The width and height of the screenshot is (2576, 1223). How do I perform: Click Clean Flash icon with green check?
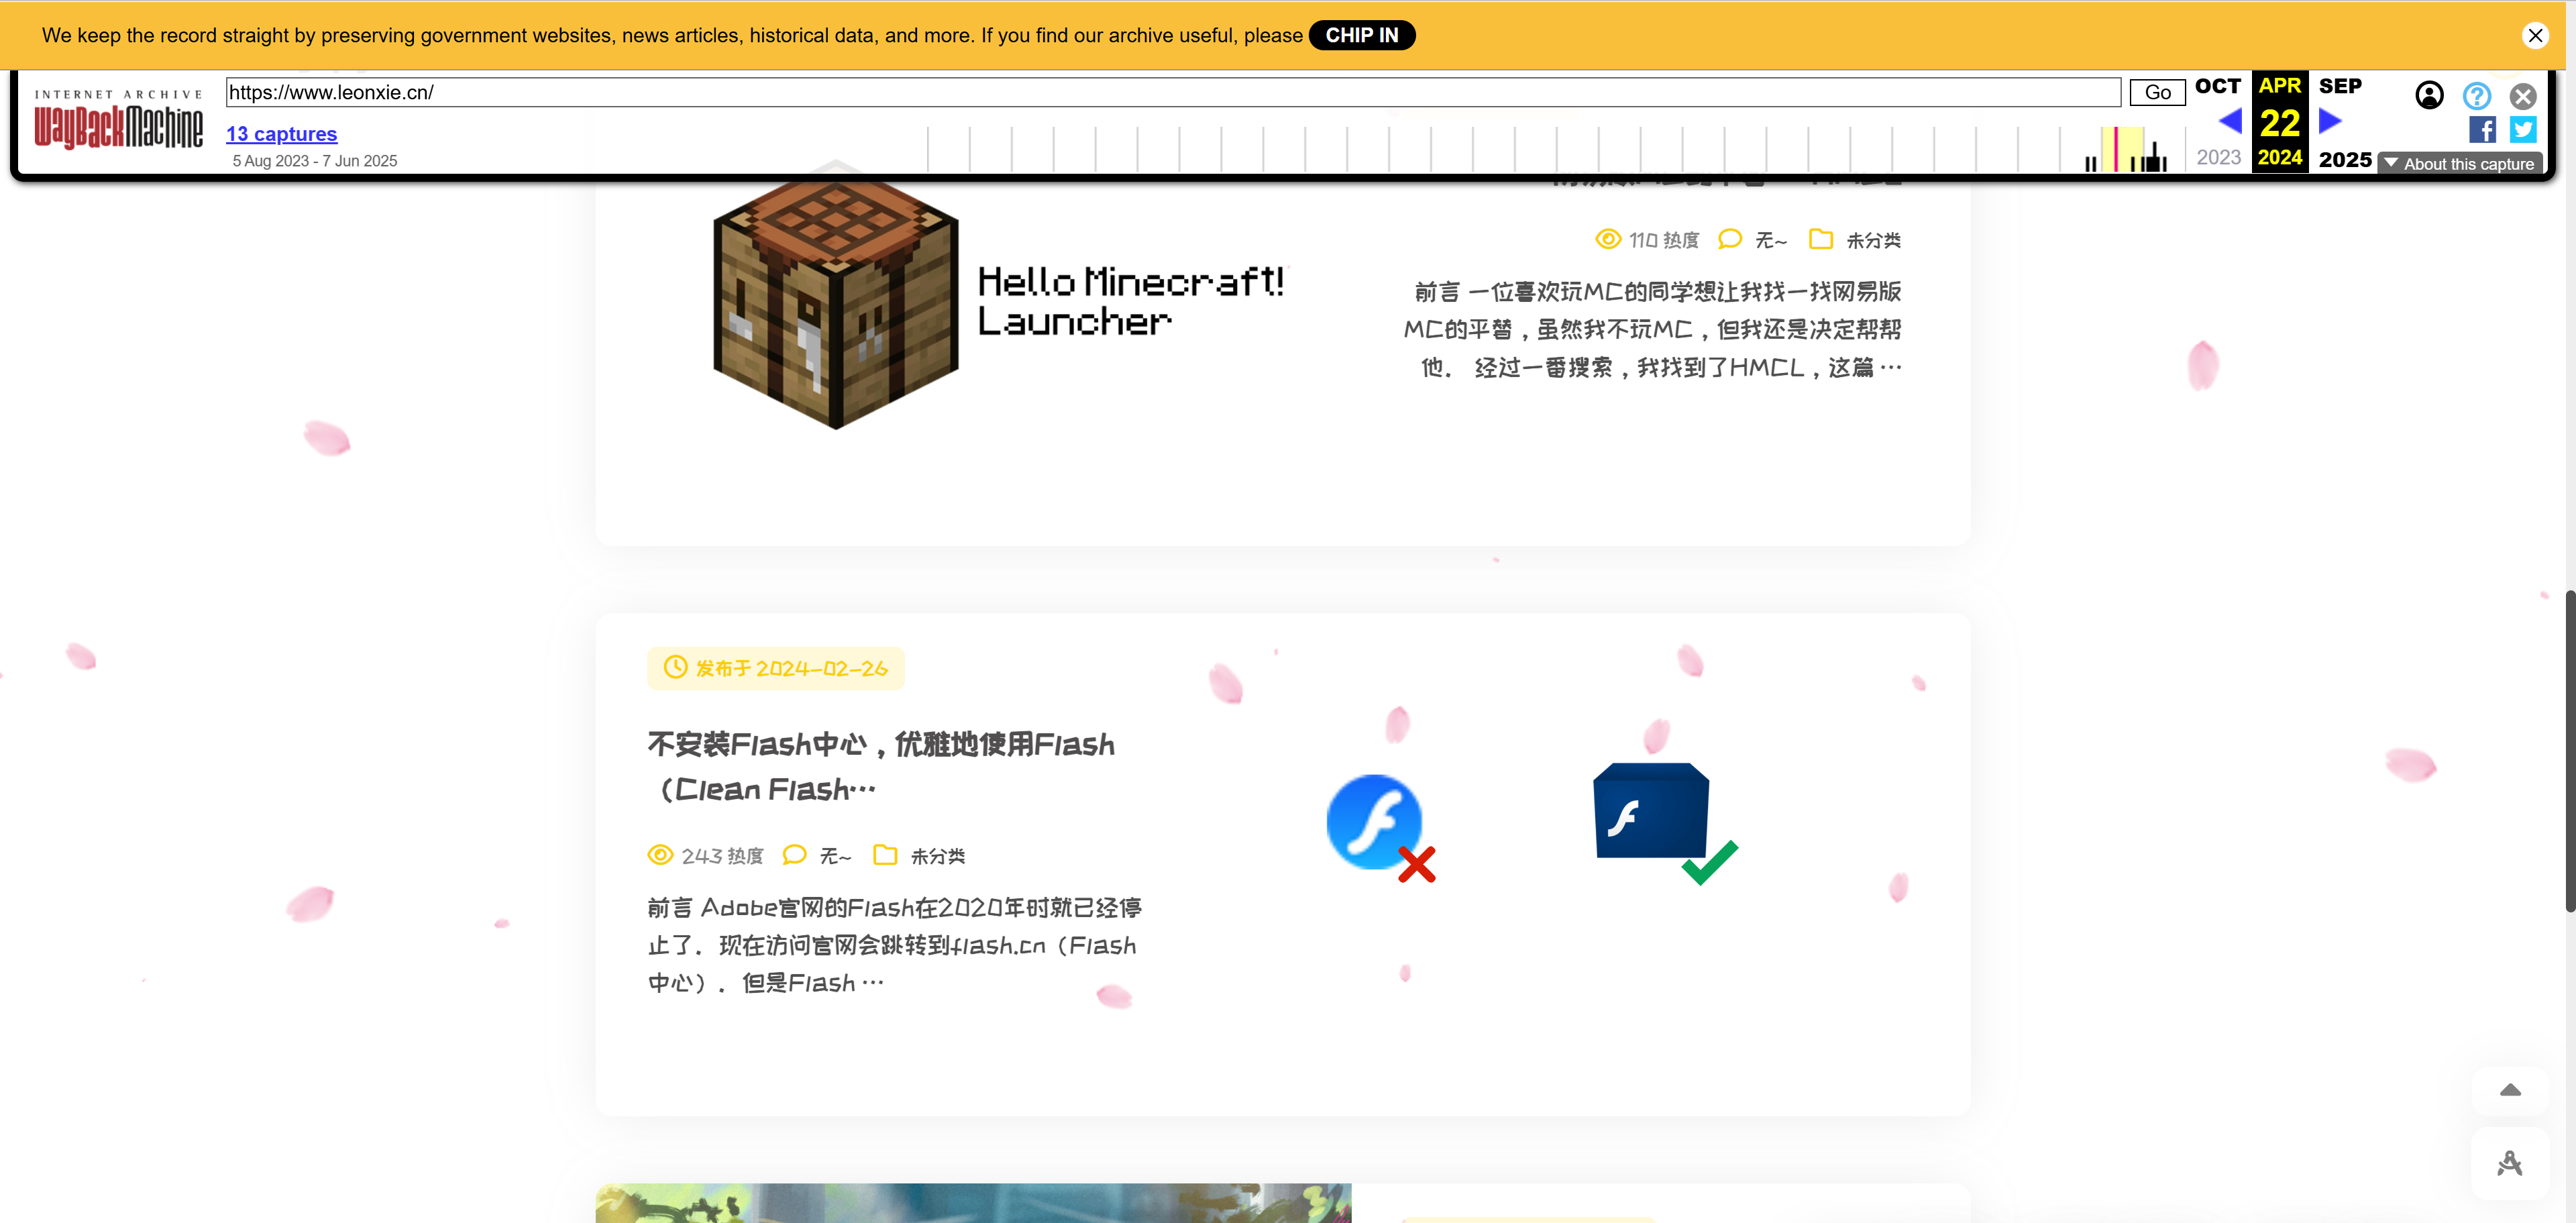(x=1664, y=823)
